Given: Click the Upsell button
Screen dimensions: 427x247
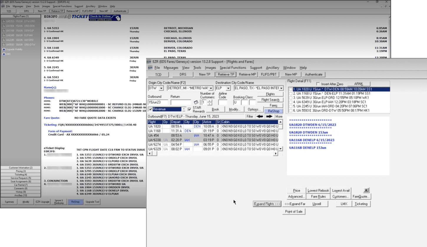Looking at the screenshot, I should (x=317, y=204).
